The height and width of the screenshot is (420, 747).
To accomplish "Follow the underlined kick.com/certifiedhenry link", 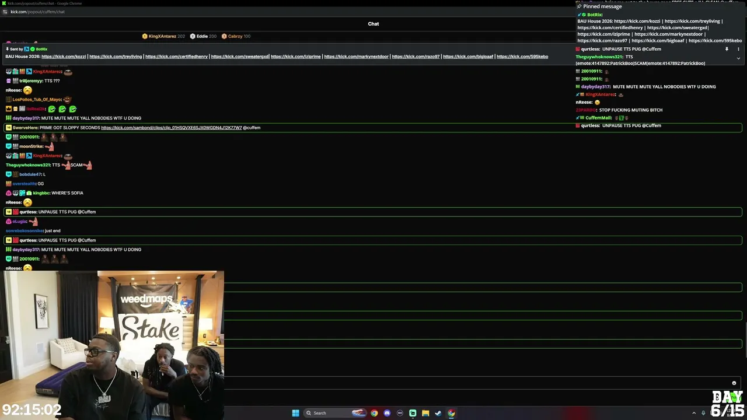I will [x=176, y=57].
